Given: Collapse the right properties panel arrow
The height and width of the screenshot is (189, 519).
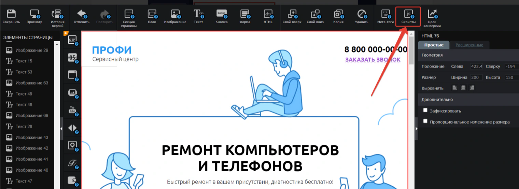Looking at the screenshot, I should coord(416,129).
